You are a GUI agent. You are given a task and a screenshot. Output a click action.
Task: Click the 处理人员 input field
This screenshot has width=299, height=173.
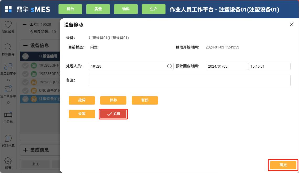click(x=131, y=66)
